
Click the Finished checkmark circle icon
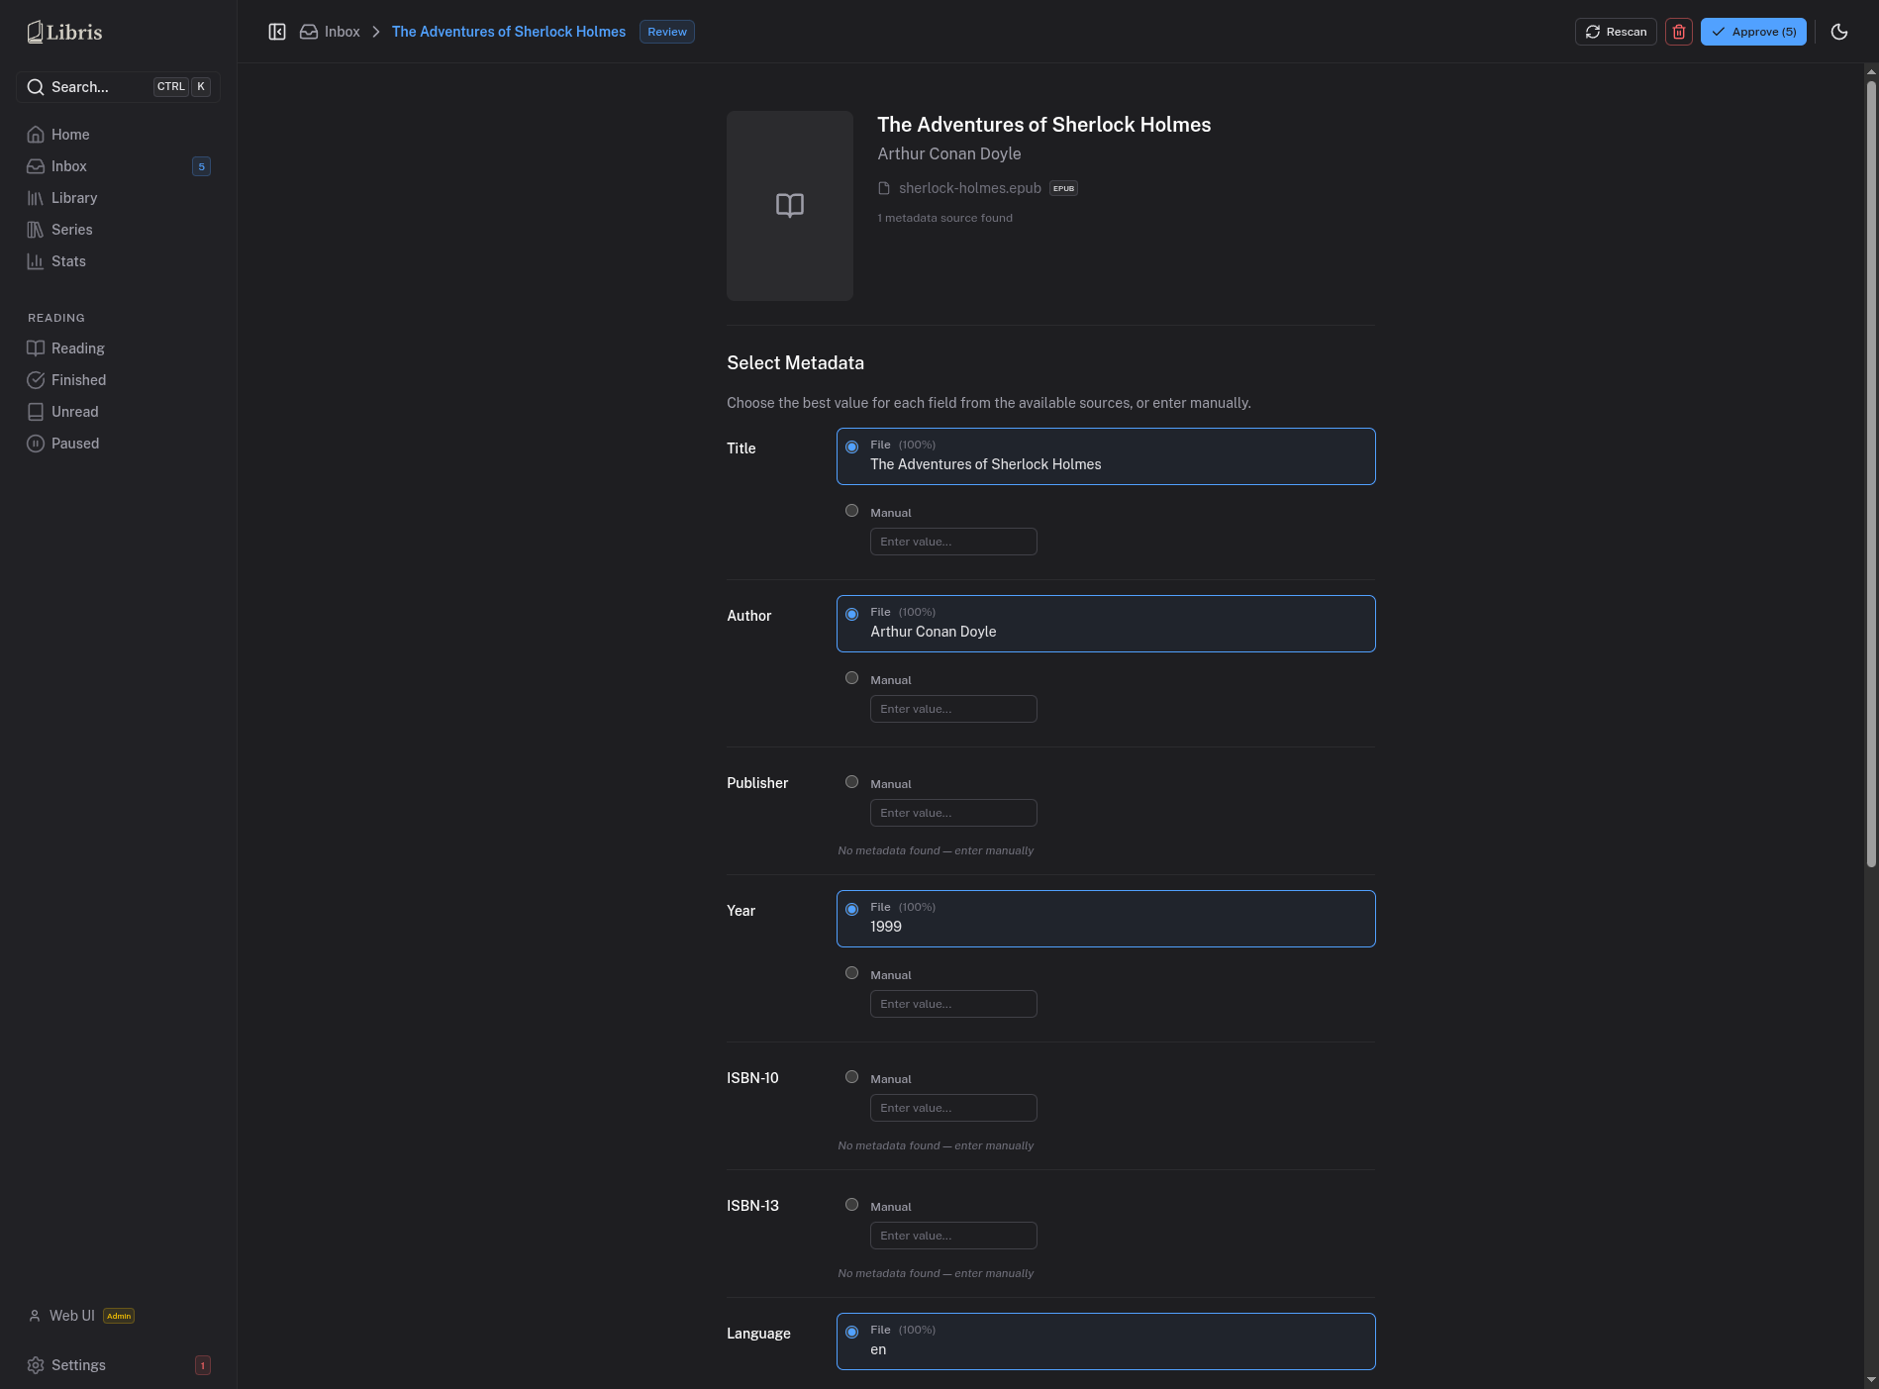(x=36, y=380)
